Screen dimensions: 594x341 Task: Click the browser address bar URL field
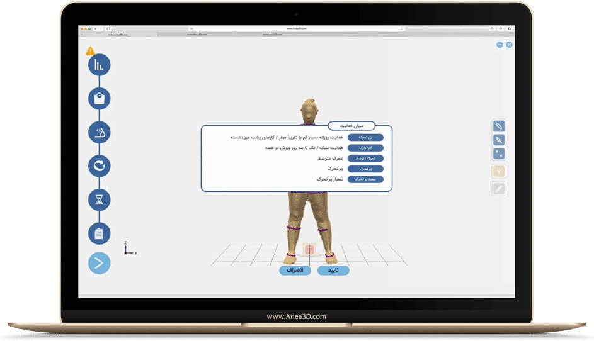click(x=297, y=29)
